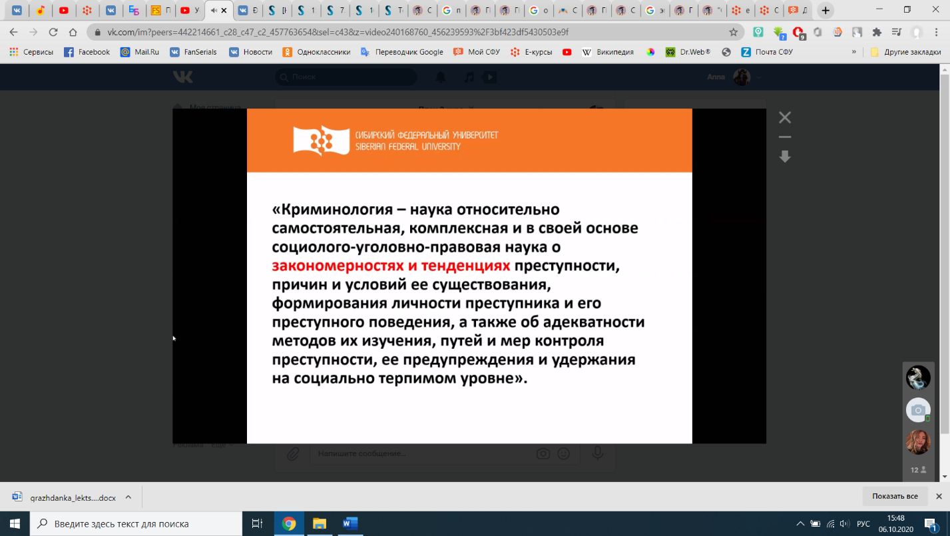This screenshot has height=536, width=950.
Task: Minimize the video player overlay
Action: [x=785, y=137]
